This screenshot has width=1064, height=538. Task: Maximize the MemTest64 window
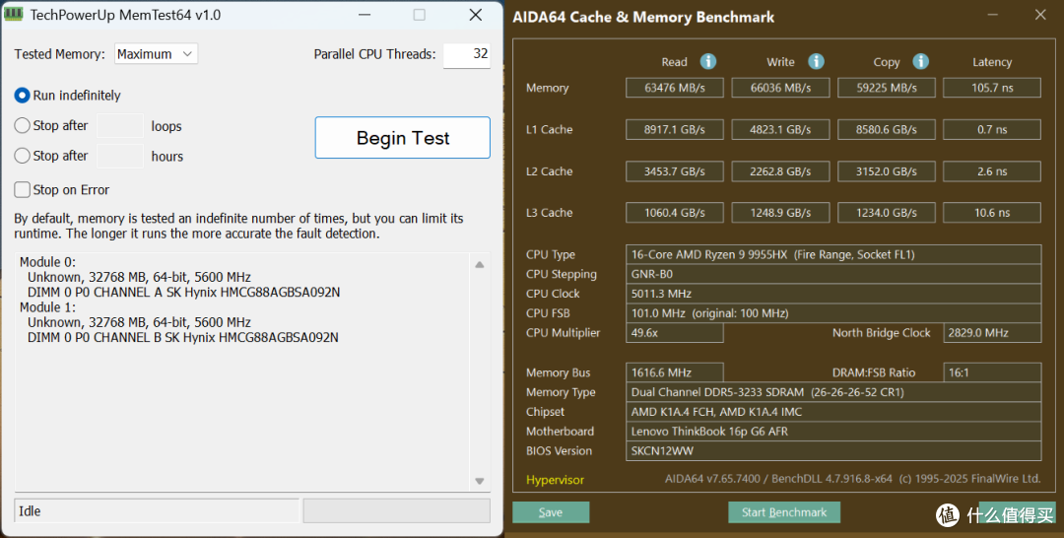[420, 14]
